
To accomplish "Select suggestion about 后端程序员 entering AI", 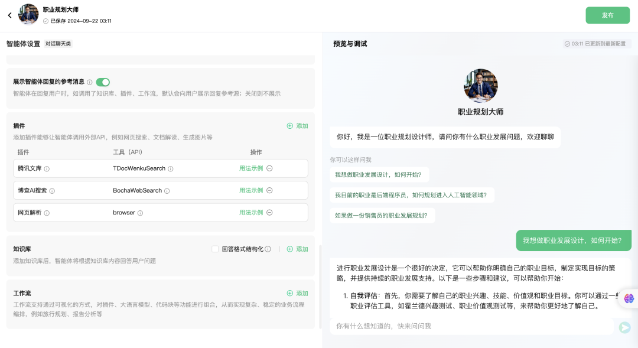I will pyautogui.click(x=411, y=195).
